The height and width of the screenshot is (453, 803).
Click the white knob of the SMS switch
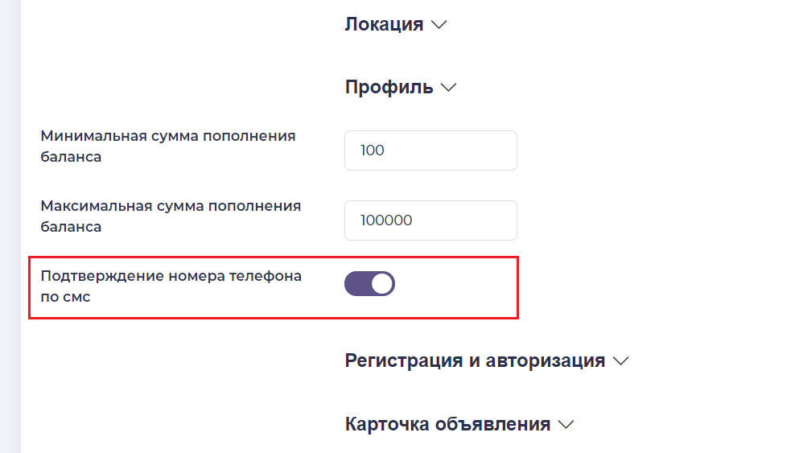pos(382,283)
